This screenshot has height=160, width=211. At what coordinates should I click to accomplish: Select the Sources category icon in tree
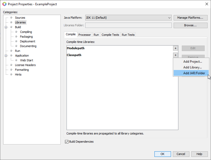[11, 18]
